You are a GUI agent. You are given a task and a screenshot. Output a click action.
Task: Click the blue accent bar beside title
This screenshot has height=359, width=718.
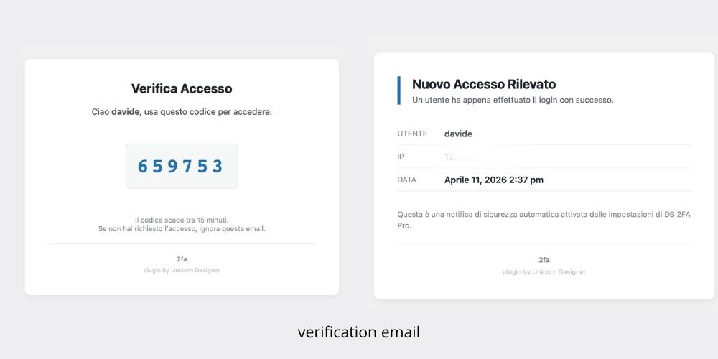click(x=398, y=90)
